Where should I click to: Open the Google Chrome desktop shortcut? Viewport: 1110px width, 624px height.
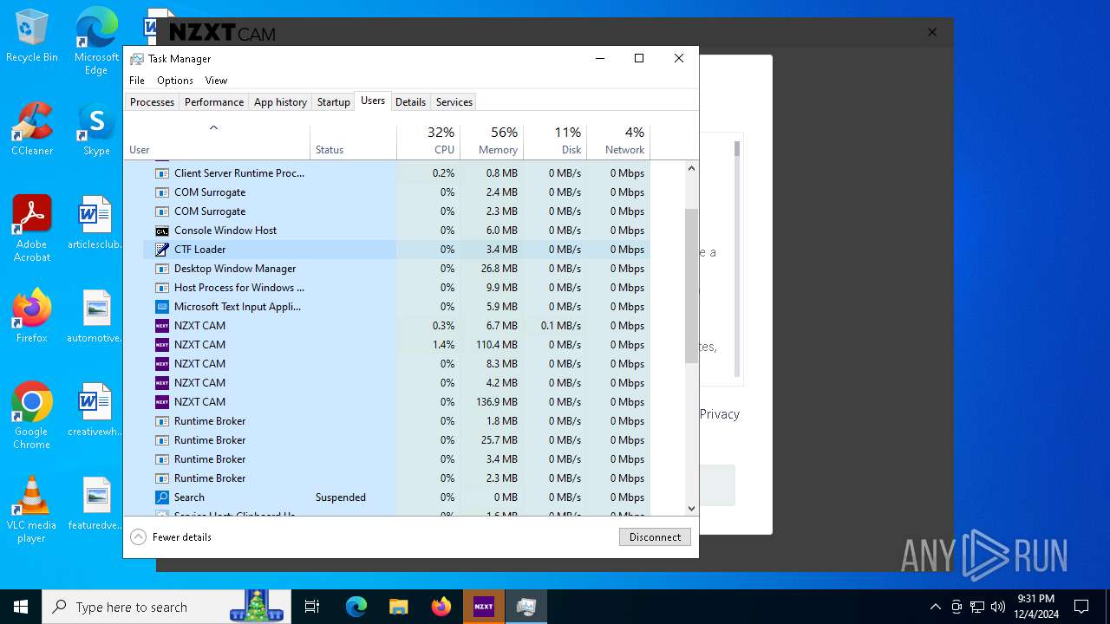(x=32, y=415)
